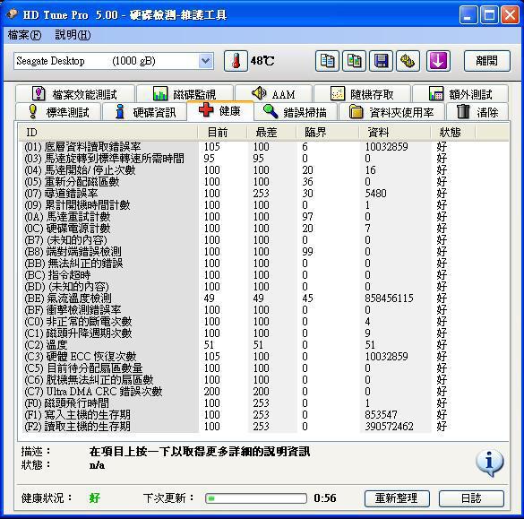Click the HD Tune Pro title bar icon
The height and width of the screenshot is (519, 524).
pos(13,14)
